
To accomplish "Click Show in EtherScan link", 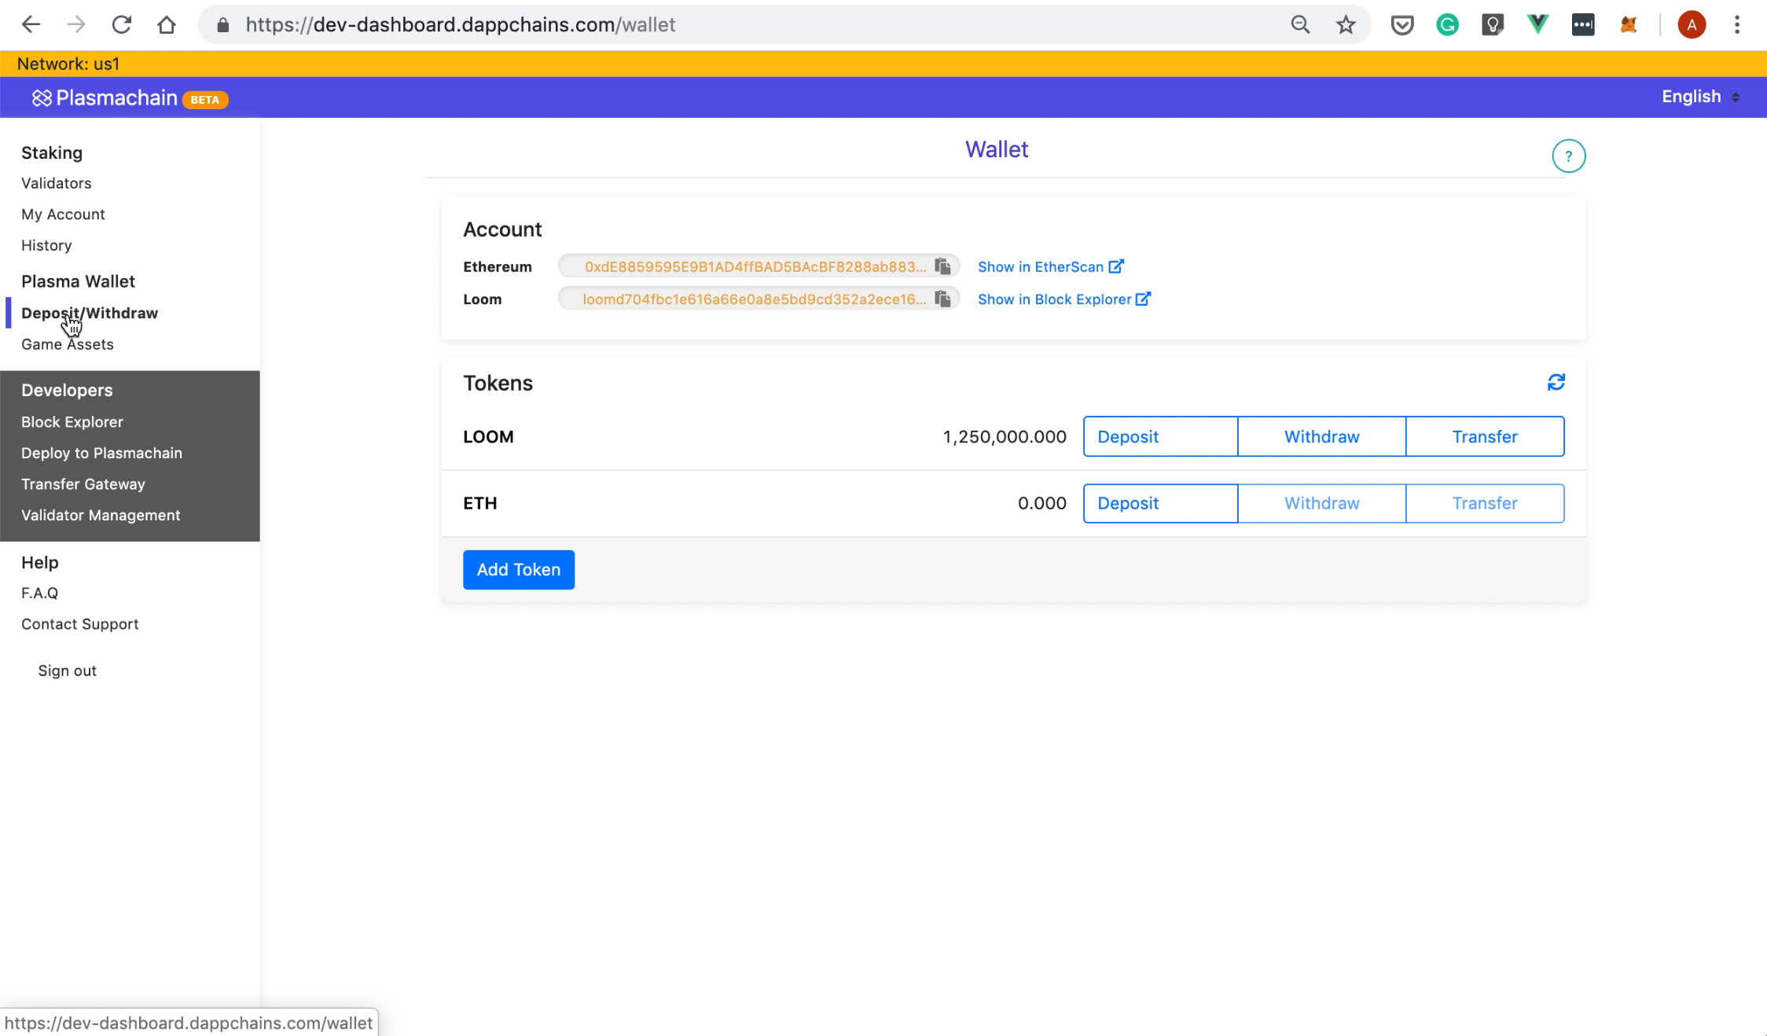I will (1050, 266).
